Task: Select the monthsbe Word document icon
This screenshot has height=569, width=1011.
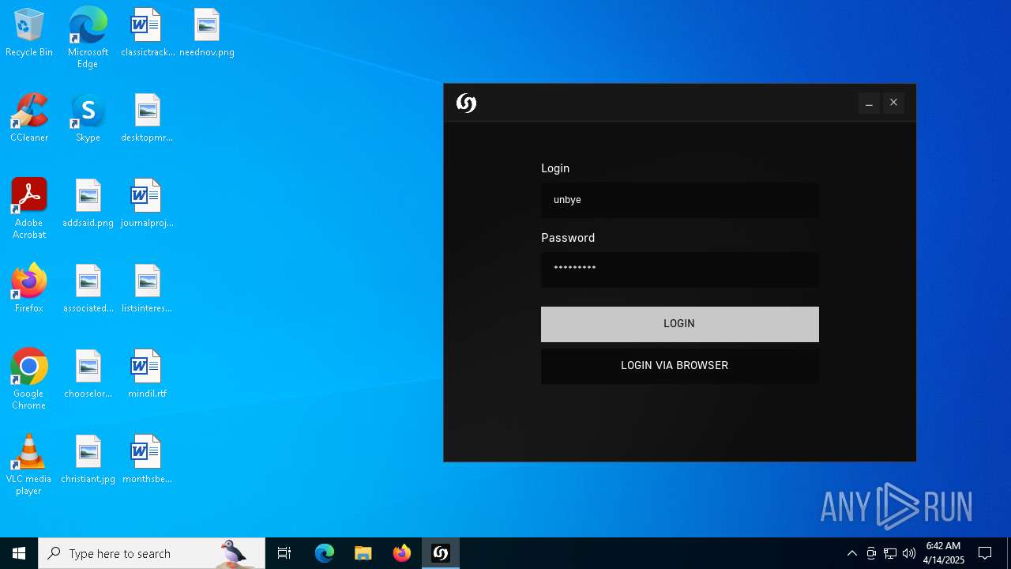Action: point(147,460)
